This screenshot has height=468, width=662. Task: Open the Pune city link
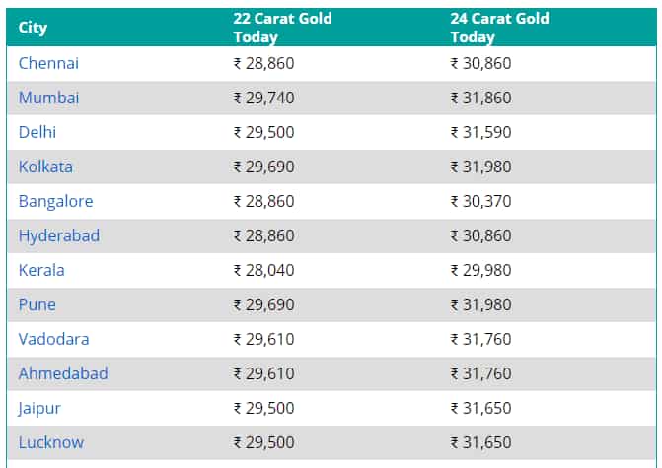[x=37, y=304]
